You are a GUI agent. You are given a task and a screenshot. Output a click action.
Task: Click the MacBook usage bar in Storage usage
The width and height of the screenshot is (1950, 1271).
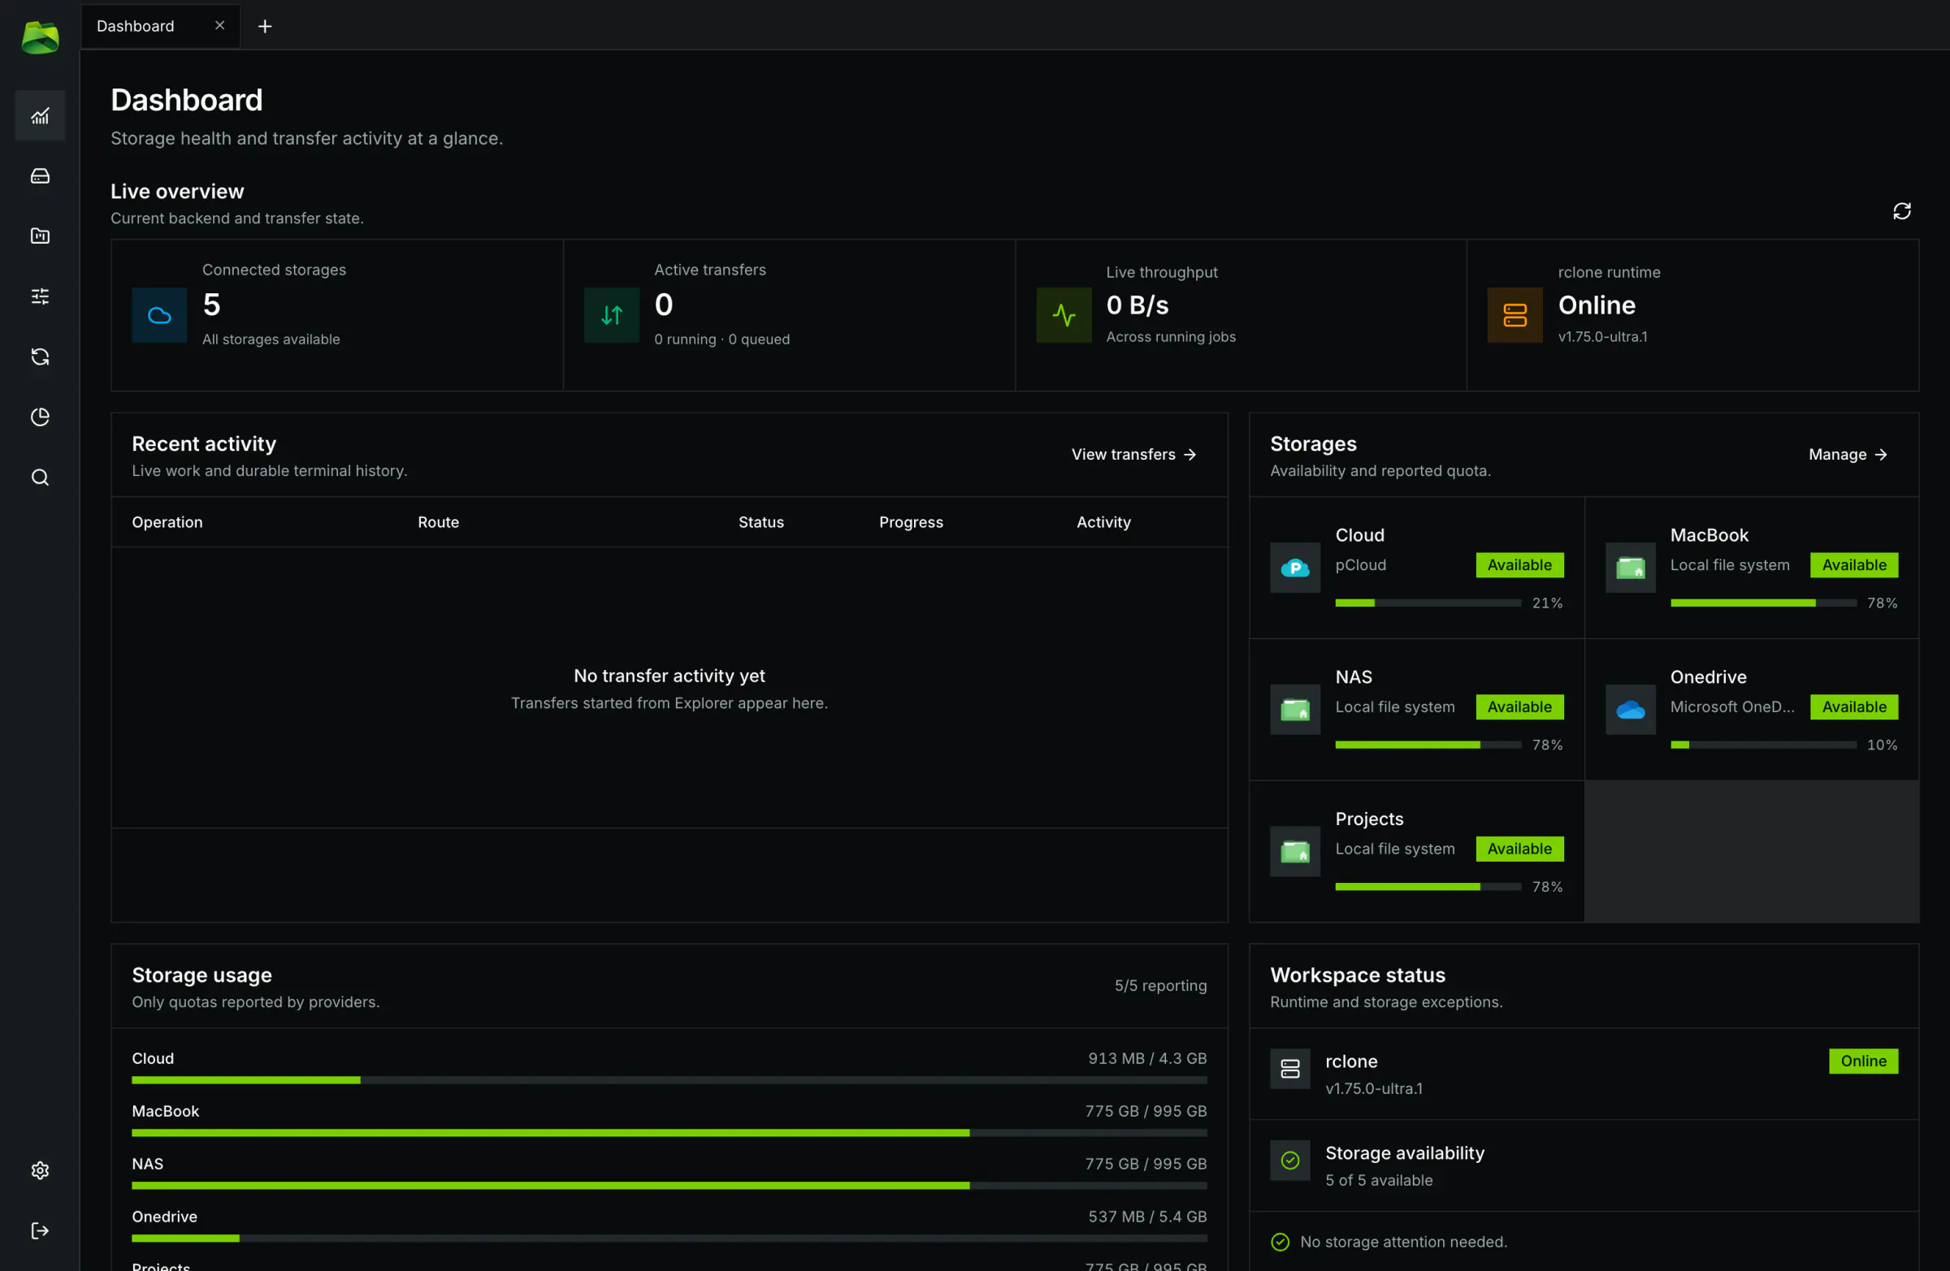click(x=669, y=1133)
